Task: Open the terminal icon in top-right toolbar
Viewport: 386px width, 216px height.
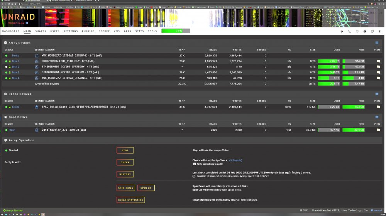Action: 349,32
